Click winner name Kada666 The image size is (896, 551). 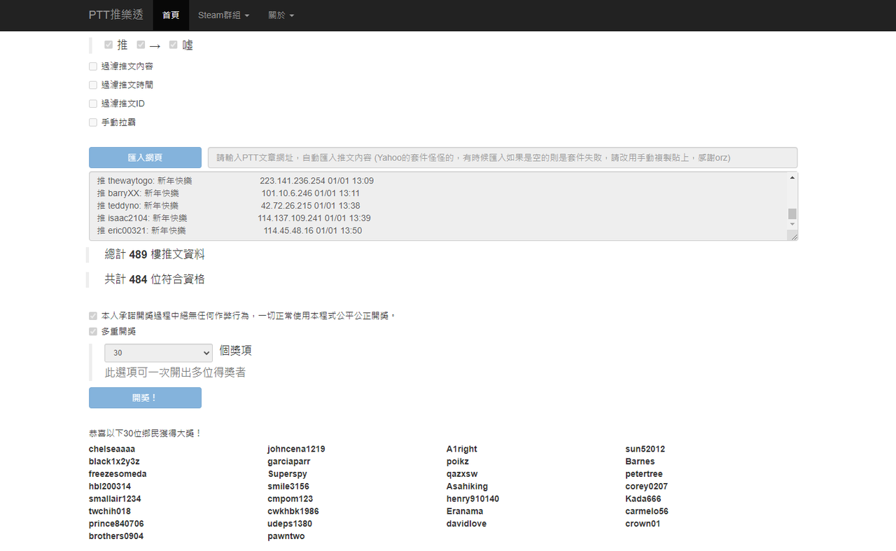tap(643, 499)
